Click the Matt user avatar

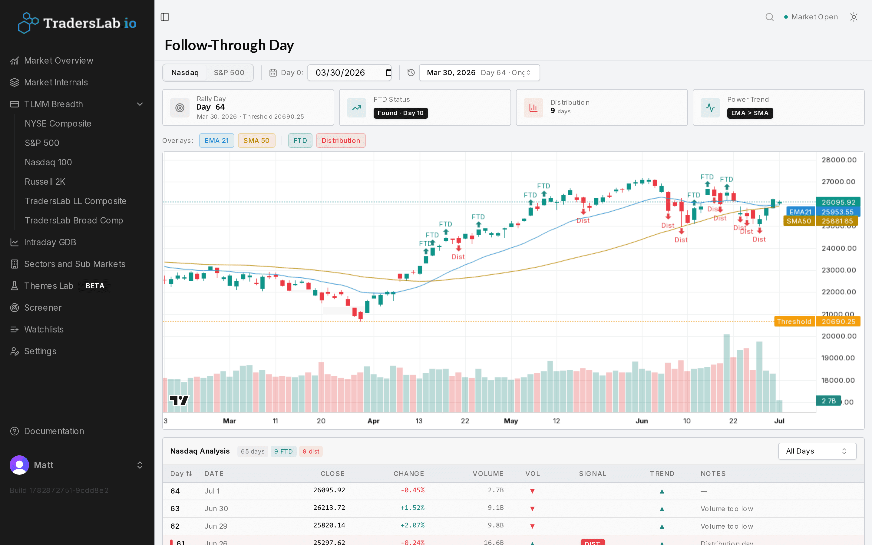19,465
